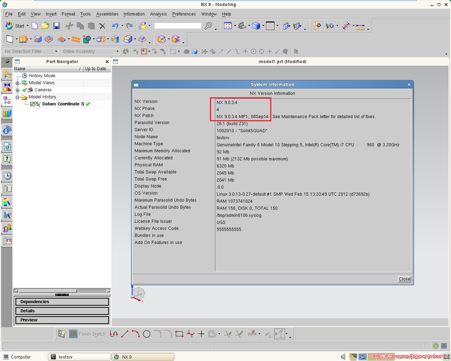Select the Line sketch tool

coord(124,334)
